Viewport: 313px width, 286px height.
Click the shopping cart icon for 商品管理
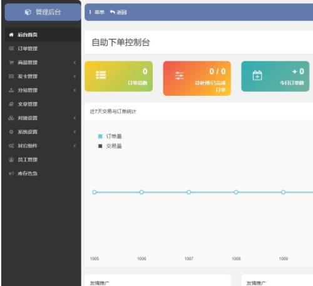click(x=11, y=63)
